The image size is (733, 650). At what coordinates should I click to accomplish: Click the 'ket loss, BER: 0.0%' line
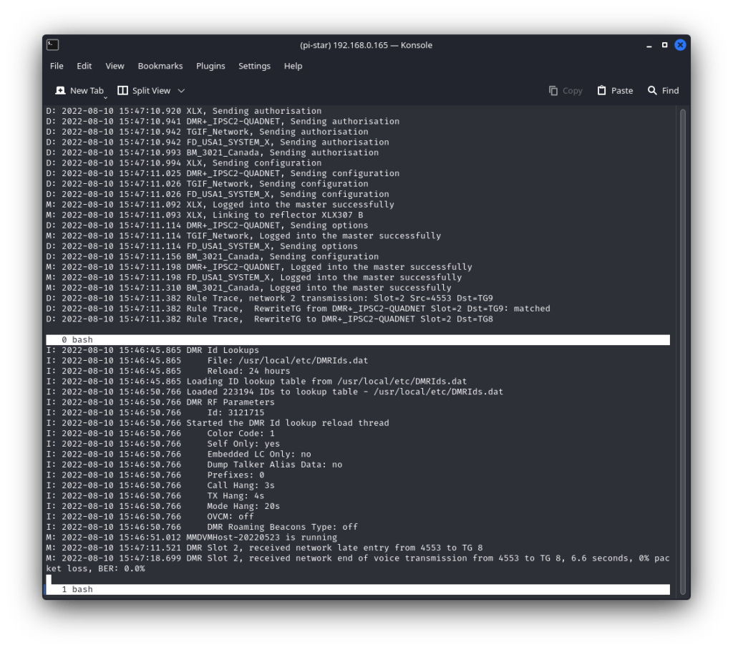(95, 568)
